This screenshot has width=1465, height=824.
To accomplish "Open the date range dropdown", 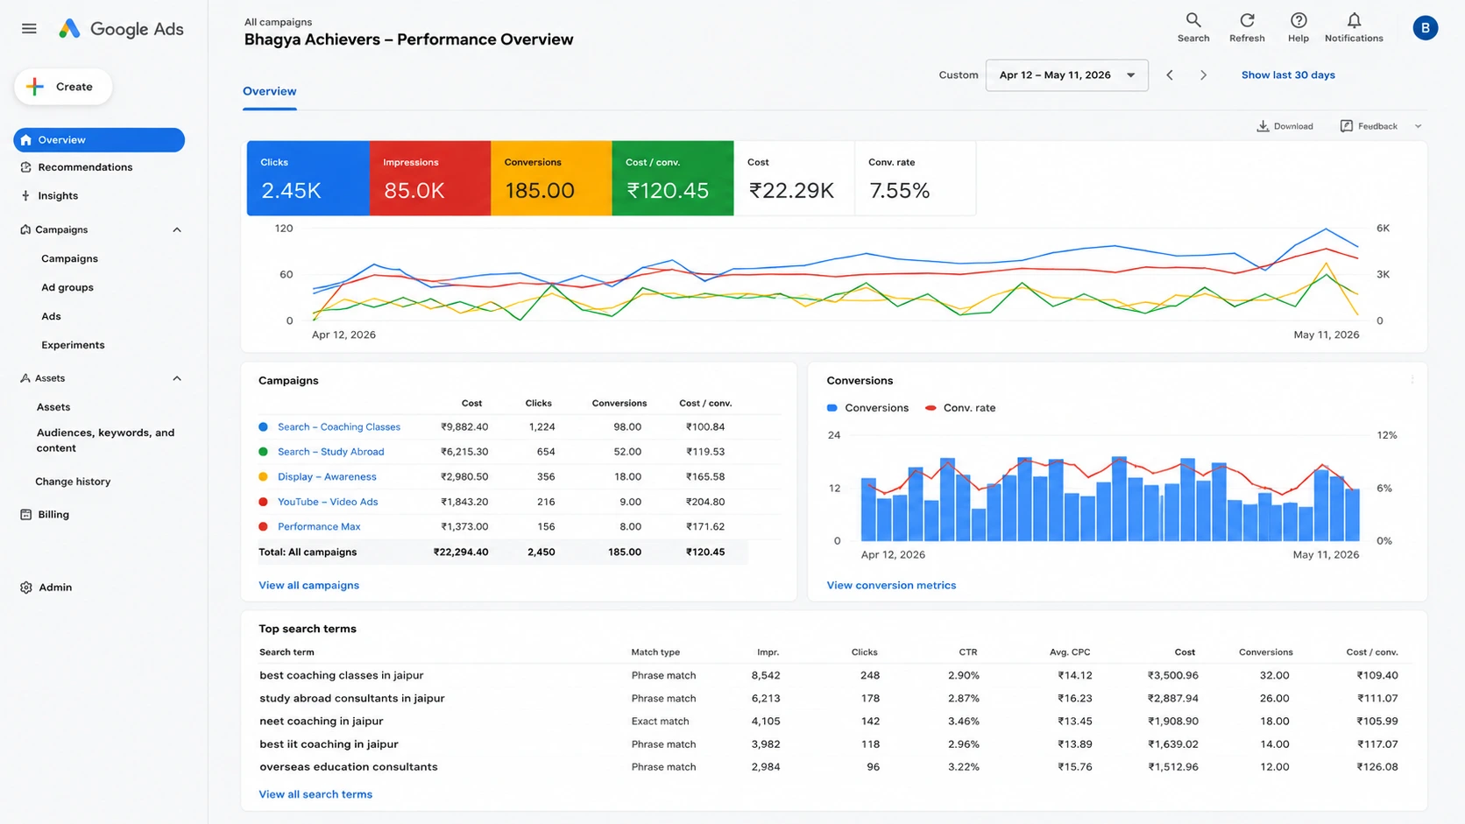I will click(x=1066, y=75).
